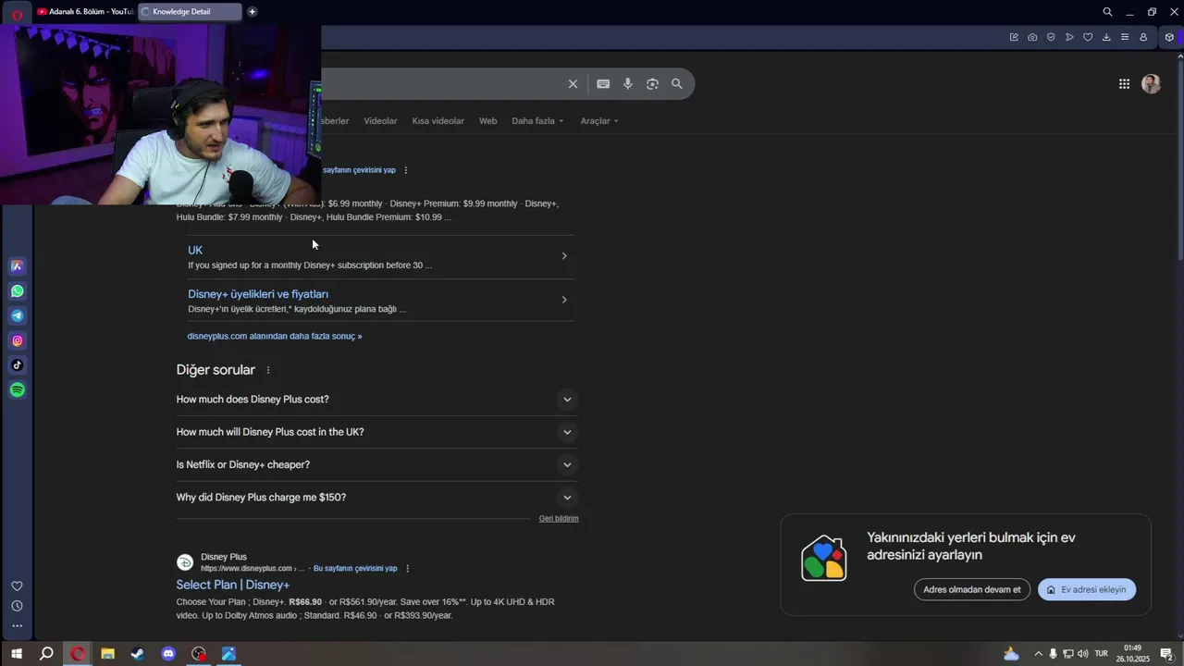Expand 'How much does Disney Plus cost?'
The image size is (1184, 666).
tap(377, 400)
